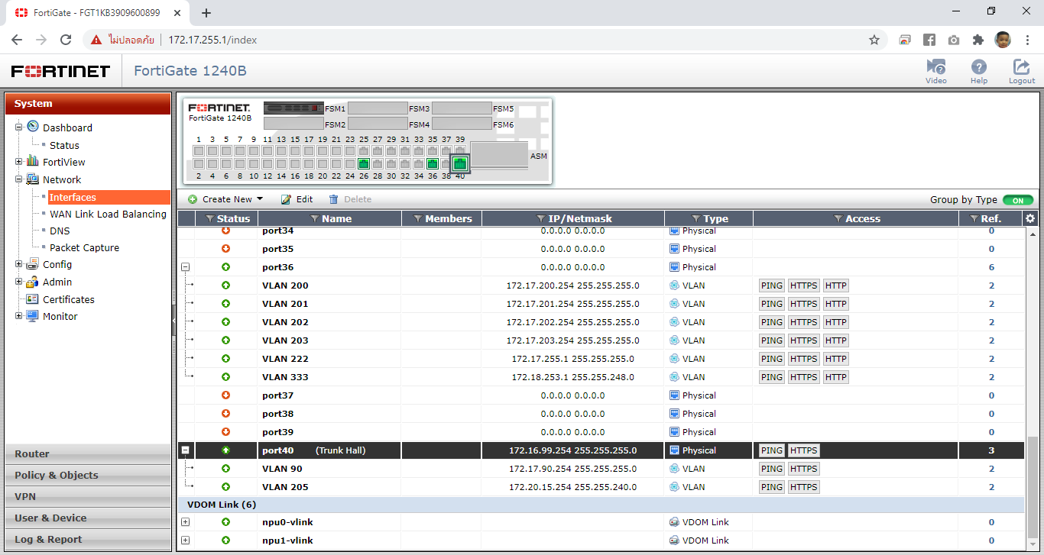
Task: Click port37 red down status icon
Action: click(x=225, y=395)
